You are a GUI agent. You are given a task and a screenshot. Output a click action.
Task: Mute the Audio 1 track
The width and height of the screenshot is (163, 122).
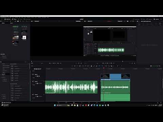tap(41, 83)
